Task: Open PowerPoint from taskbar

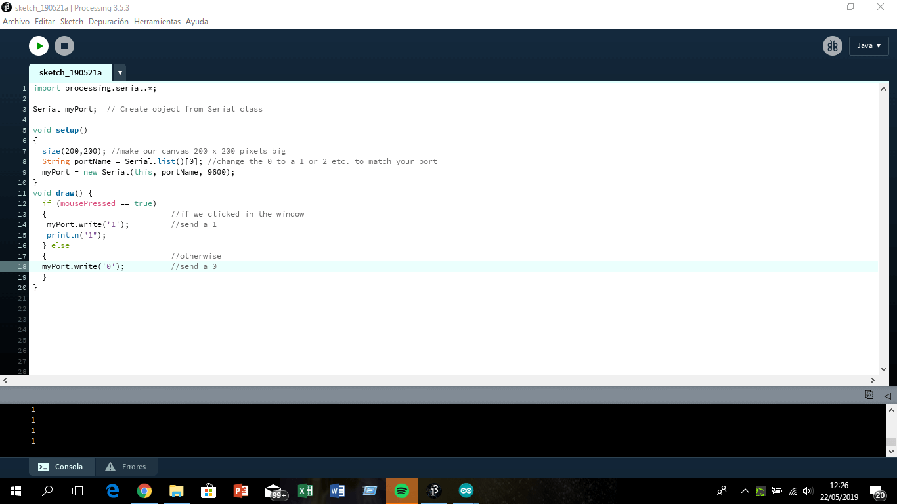Action: (x=241, y=491)
